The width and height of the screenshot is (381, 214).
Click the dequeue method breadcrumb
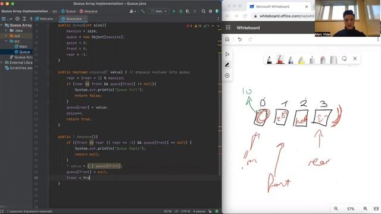coord(89,11)
